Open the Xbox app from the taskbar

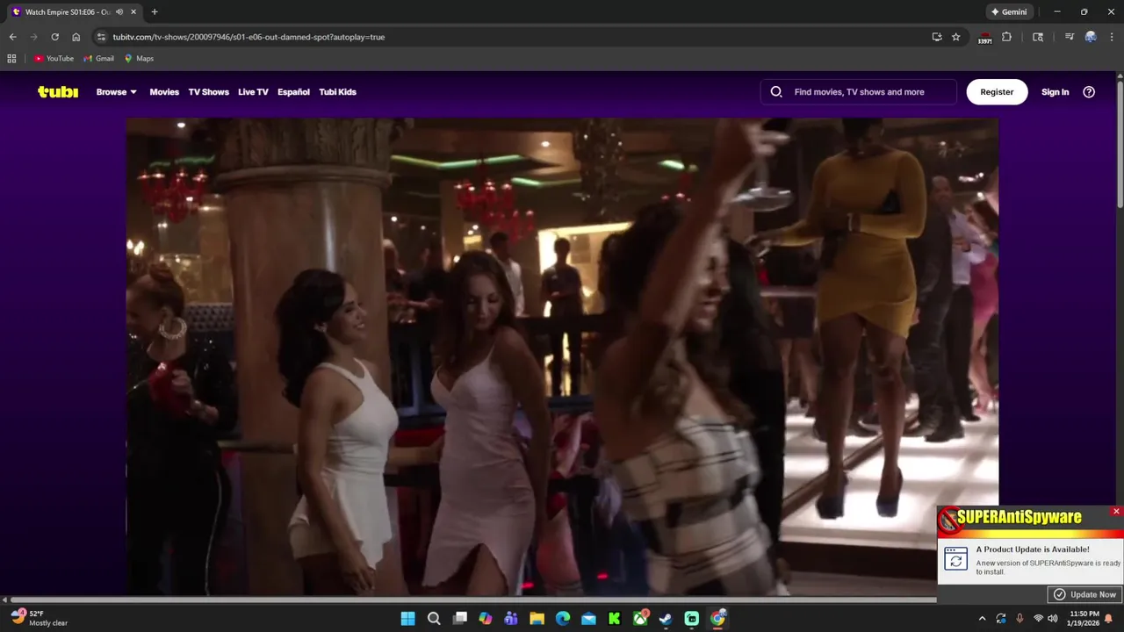pyautogui.click(x=640, y=618)
